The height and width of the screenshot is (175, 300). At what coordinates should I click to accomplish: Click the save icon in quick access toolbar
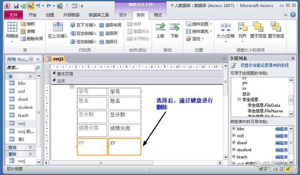pos(16,6)
